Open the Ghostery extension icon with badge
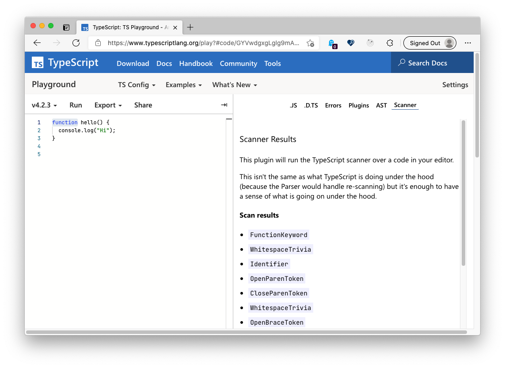 coord(332,43)
